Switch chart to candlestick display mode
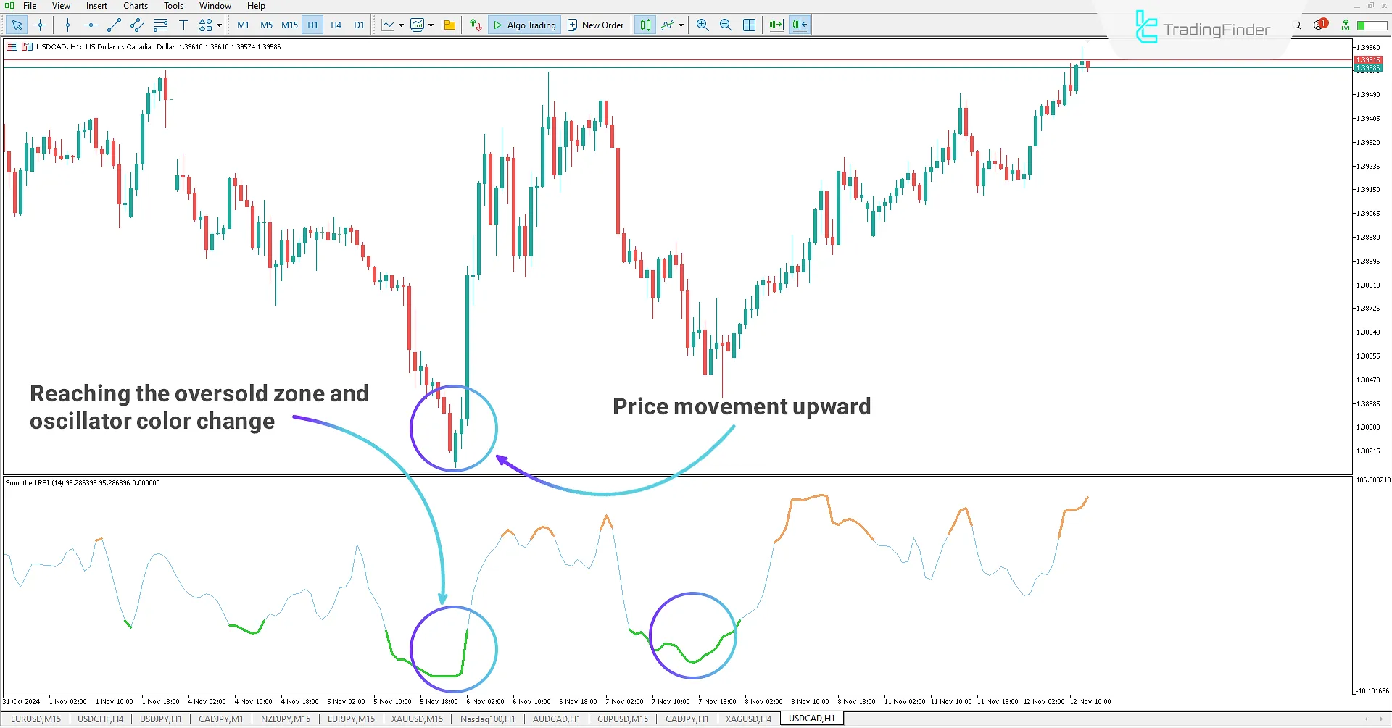 (645, 25)
